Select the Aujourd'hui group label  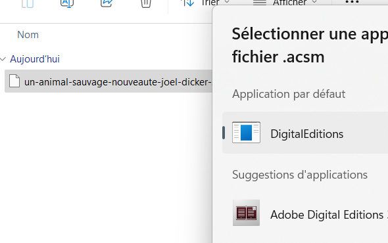(x=35, y=59)
